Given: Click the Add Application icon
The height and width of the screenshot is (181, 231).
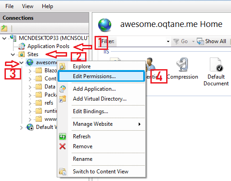Looking at the screenshot, I should pyautogui.click(x=63, y=89).
